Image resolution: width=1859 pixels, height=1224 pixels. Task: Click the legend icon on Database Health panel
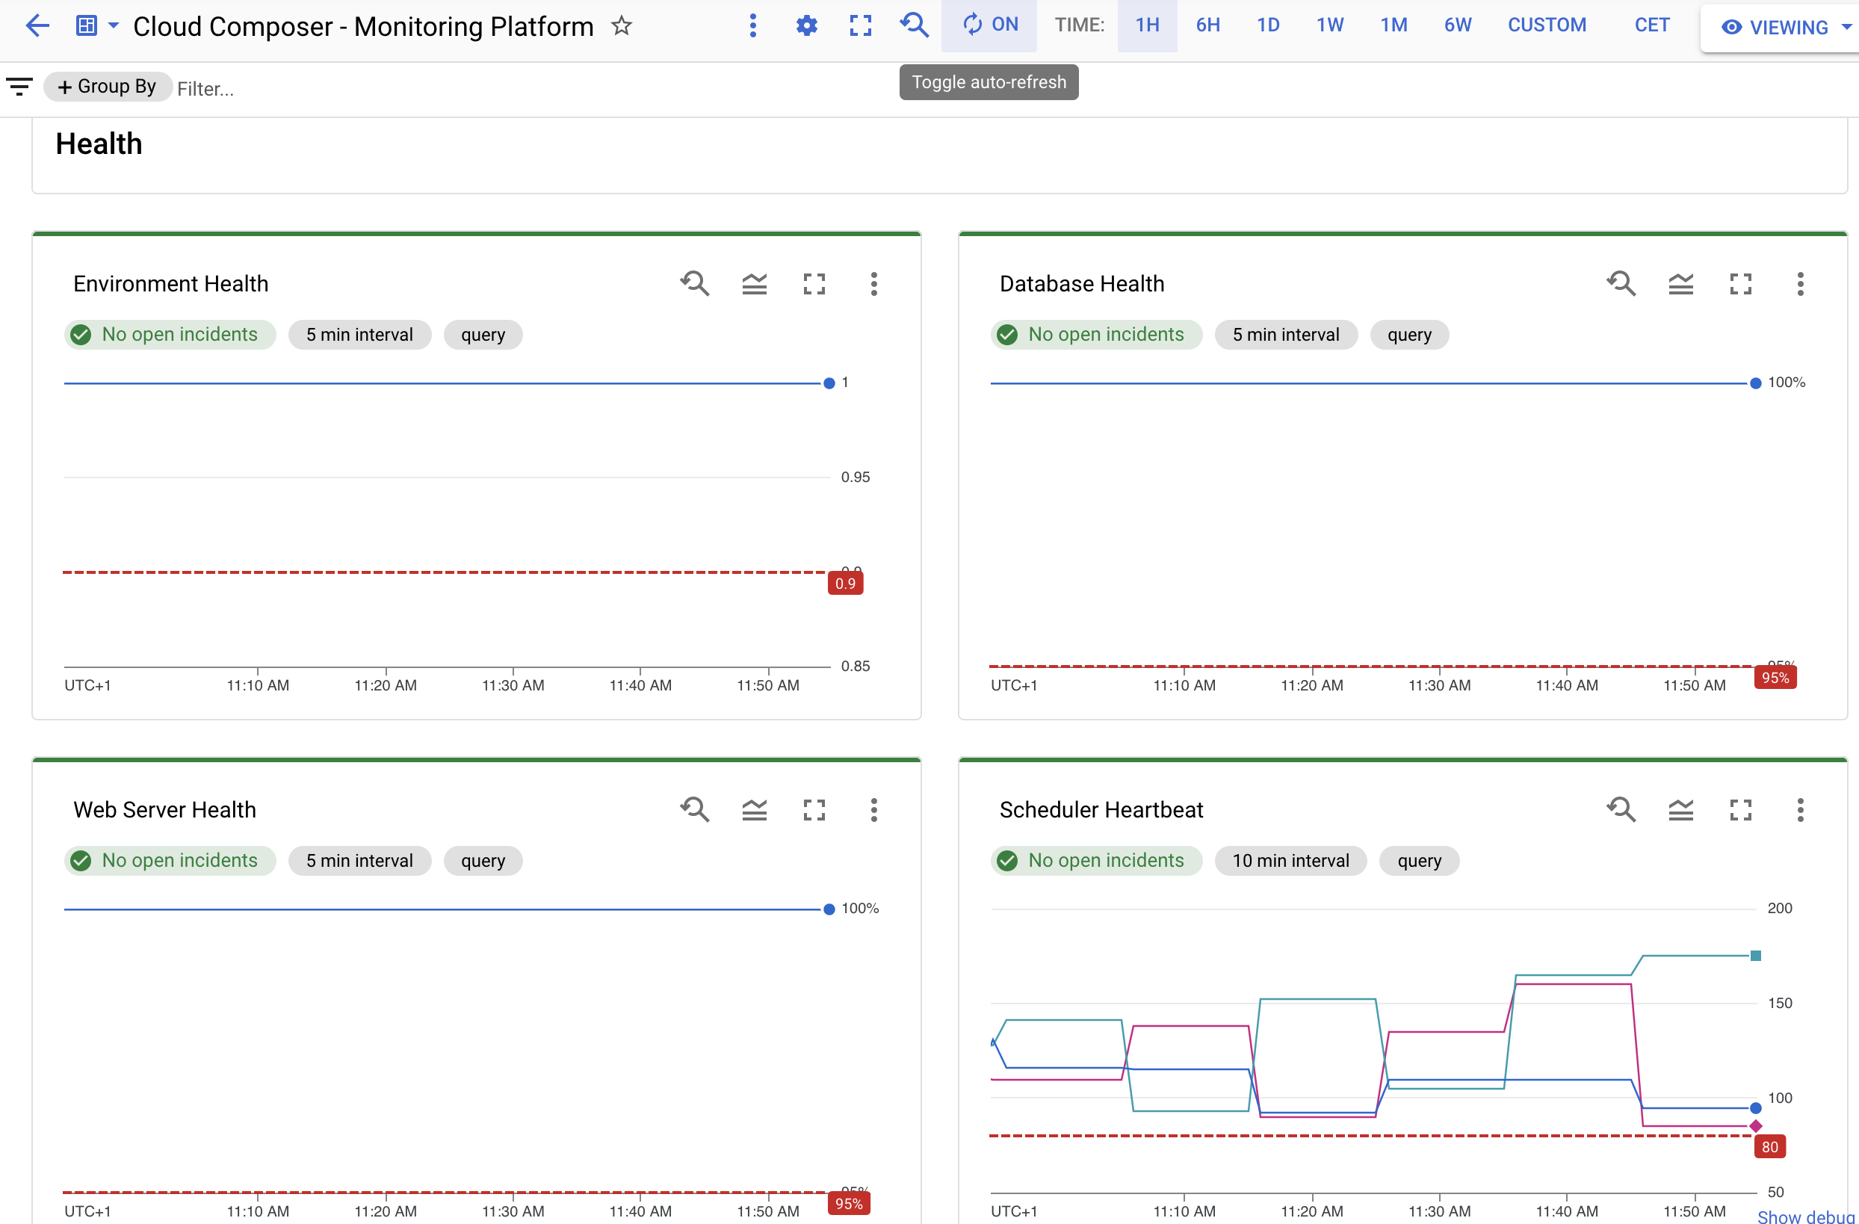pos(1681,284)
